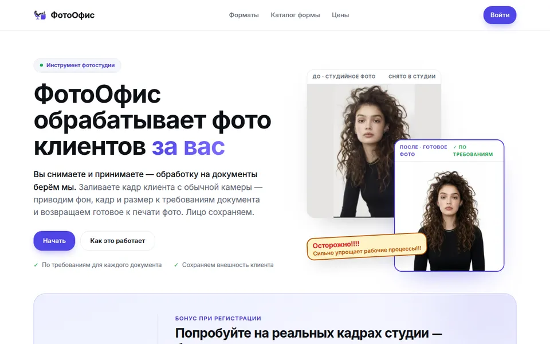550x344 pixels.
Task: Click the ДО · СТУДИЙНОЕ ФОТО caption
Action: click(x=344, y=76)
